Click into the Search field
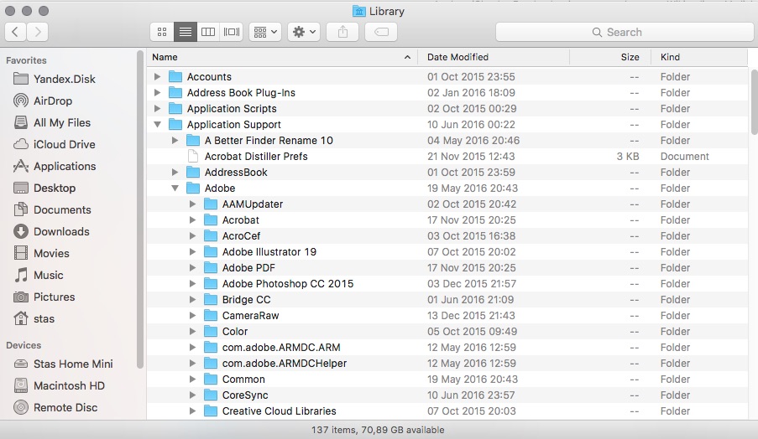758x439 pixels. click(624, 32)
